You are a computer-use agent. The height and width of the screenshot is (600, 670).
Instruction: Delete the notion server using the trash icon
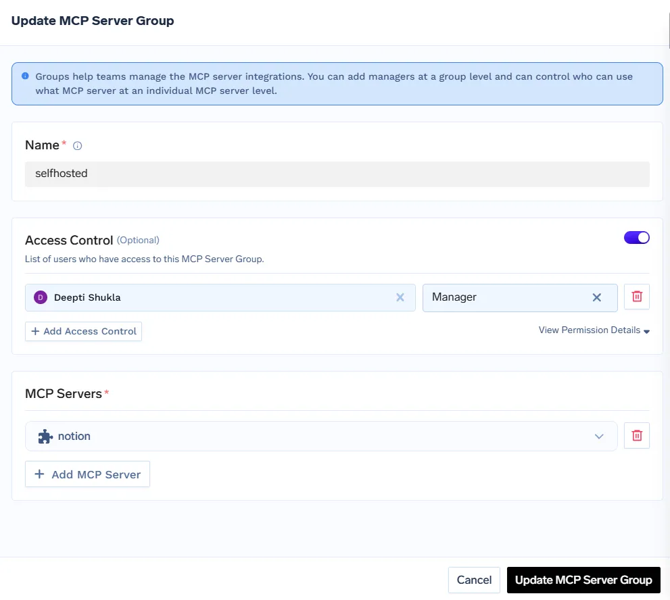tap(636, 436)
